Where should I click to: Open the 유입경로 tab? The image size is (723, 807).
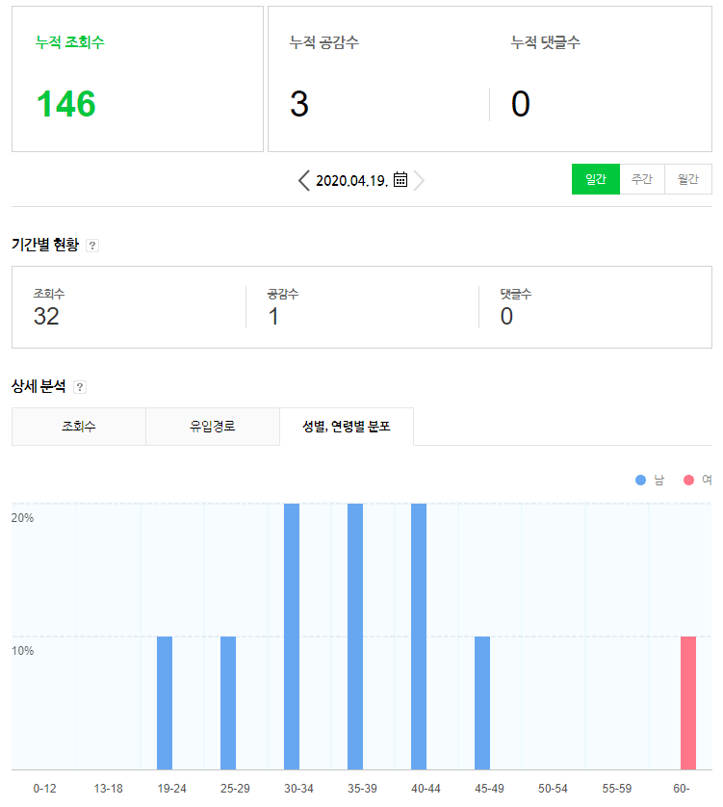(x=213, y=426)
